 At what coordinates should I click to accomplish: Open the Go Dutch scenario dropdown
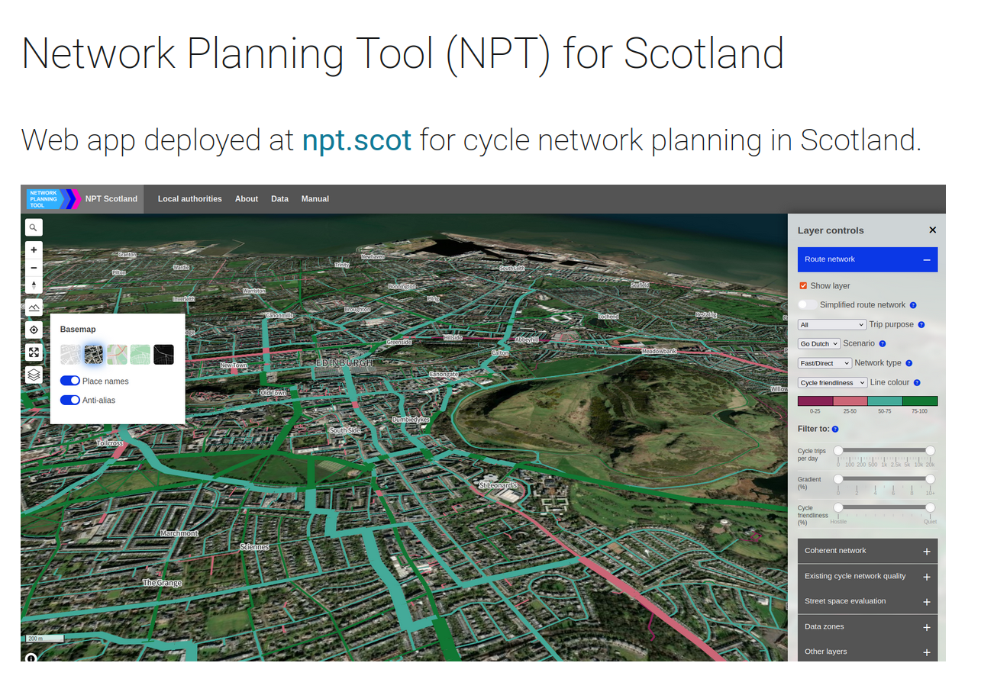(819, 344)
